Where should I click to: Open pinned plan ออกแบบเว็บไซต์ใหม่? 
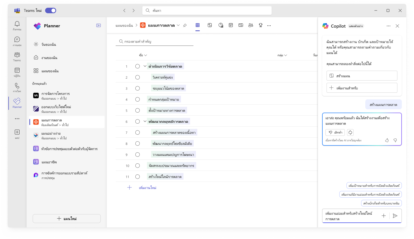point(67,109)
